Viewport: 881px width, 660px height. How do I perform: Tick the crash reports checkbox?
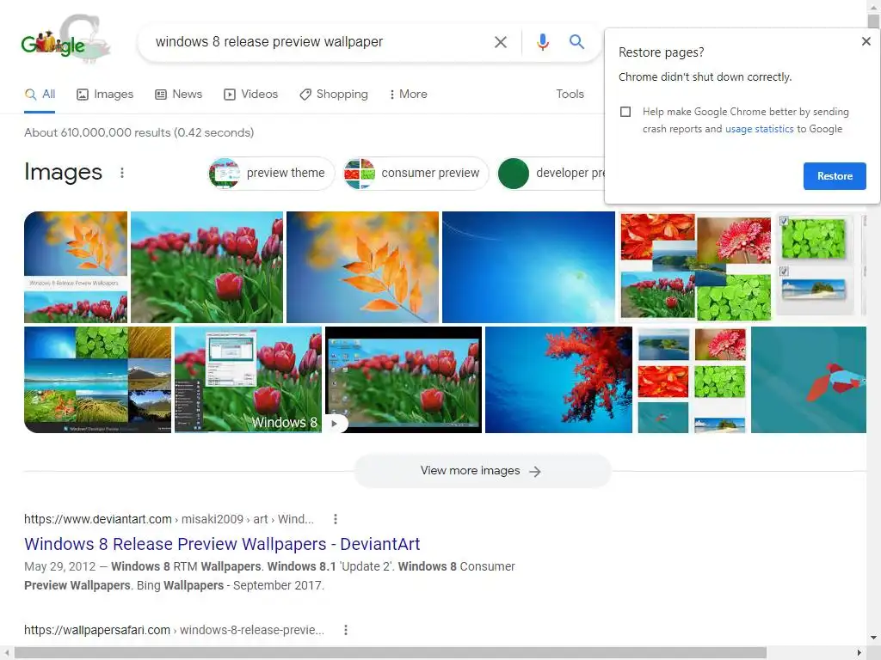[625, 112]
